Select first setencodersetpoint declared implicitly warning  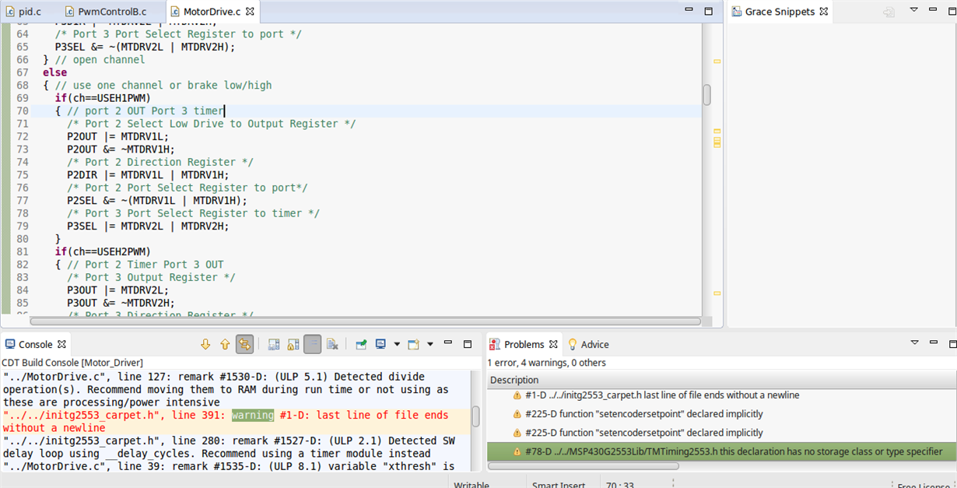tap(721, 414)
